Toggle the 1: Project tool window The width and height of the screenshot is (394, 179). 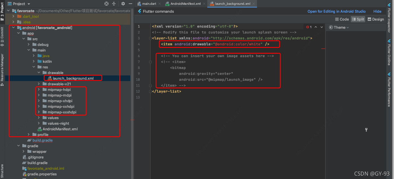click(x=2, y=11)
